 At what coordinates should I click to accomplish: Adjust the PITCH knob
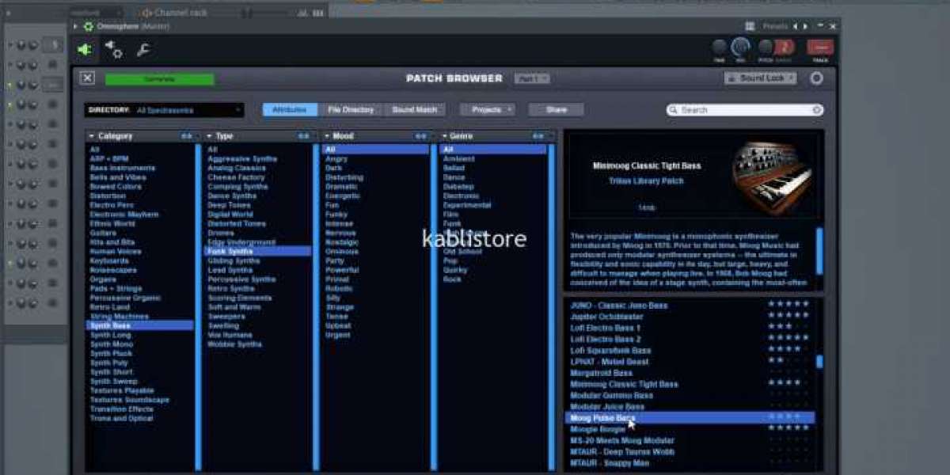pos(764,47)
